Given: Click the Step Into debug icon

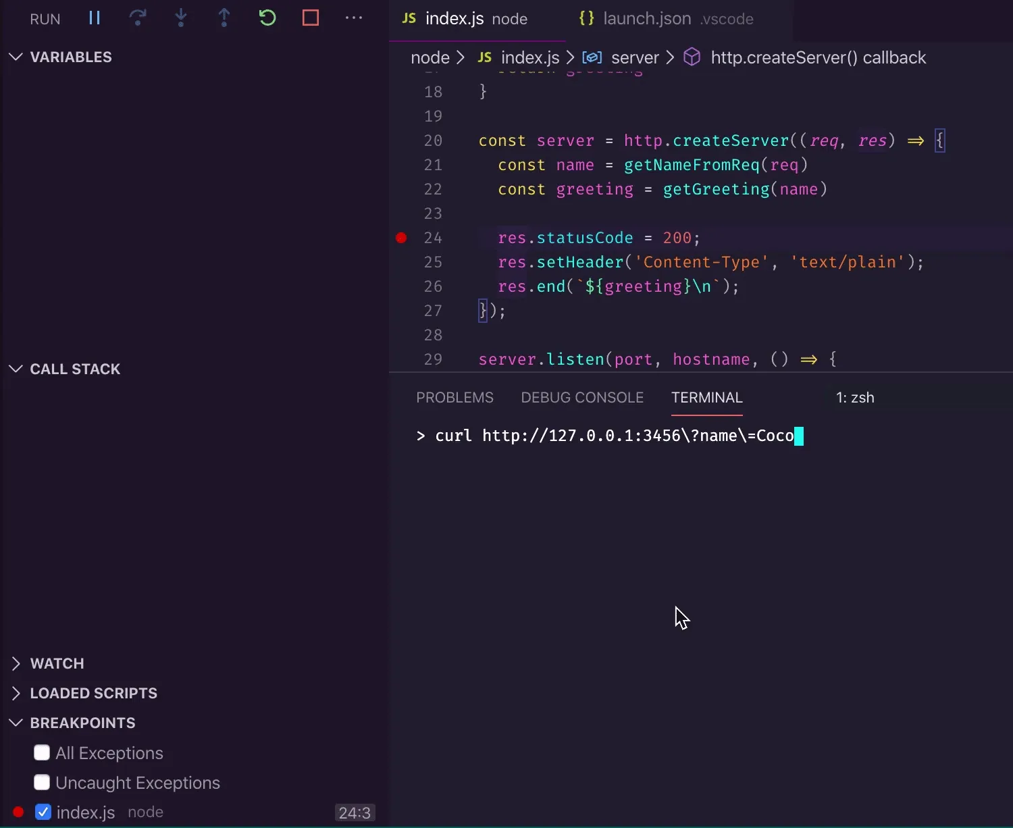Looking at the screenshot, I should [x=181, y=18].
